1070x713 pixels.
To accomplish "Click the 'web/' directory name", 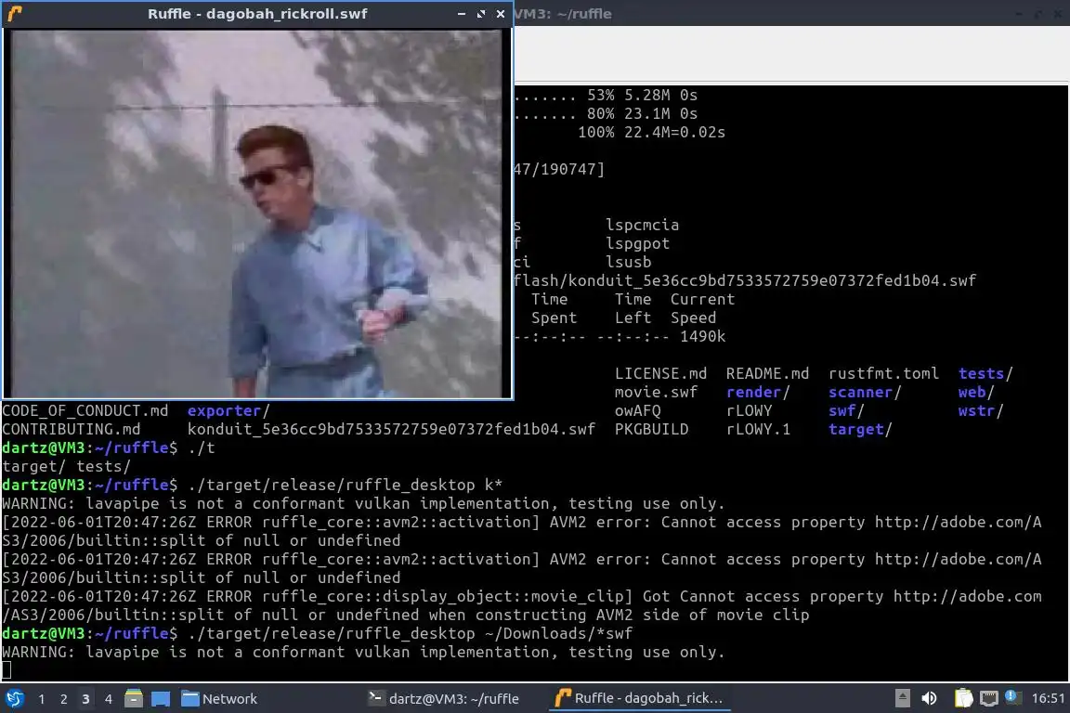I will tap(976, 393).
